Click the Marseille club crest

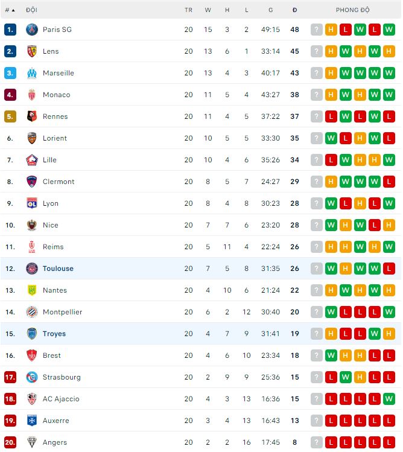[x=32, y=73]
